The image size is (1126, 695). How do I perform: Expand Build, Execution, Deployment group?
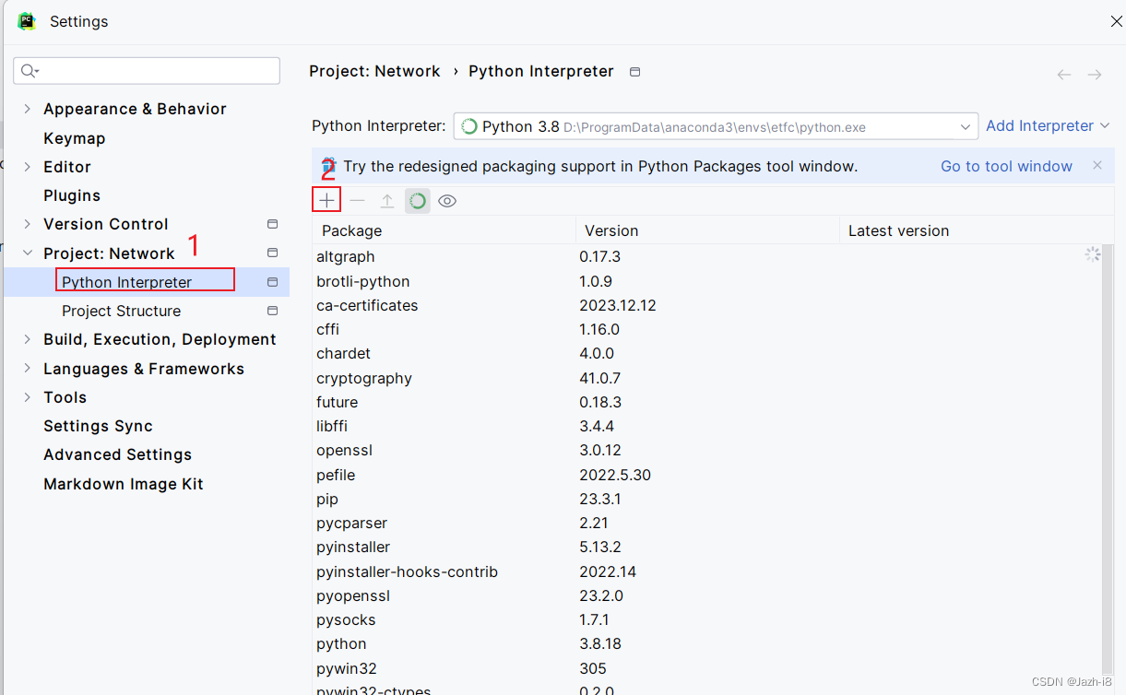click(27, 339)
